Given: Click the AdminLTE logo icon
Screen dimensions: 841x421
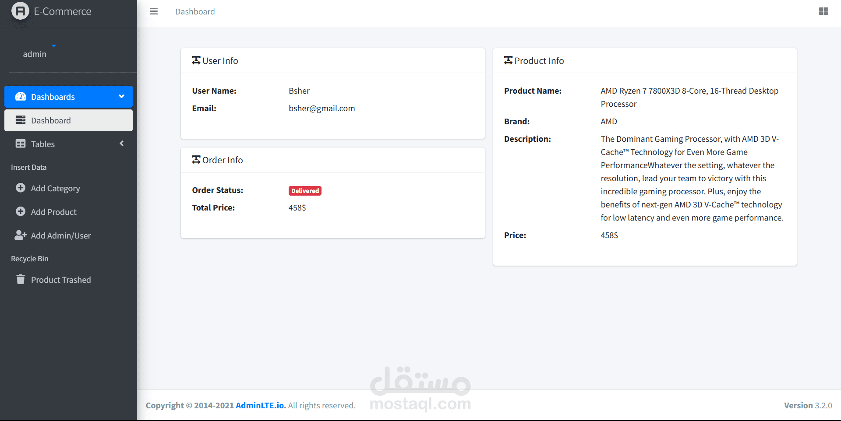Looking at the screenshot, I should tap(20, 11).
